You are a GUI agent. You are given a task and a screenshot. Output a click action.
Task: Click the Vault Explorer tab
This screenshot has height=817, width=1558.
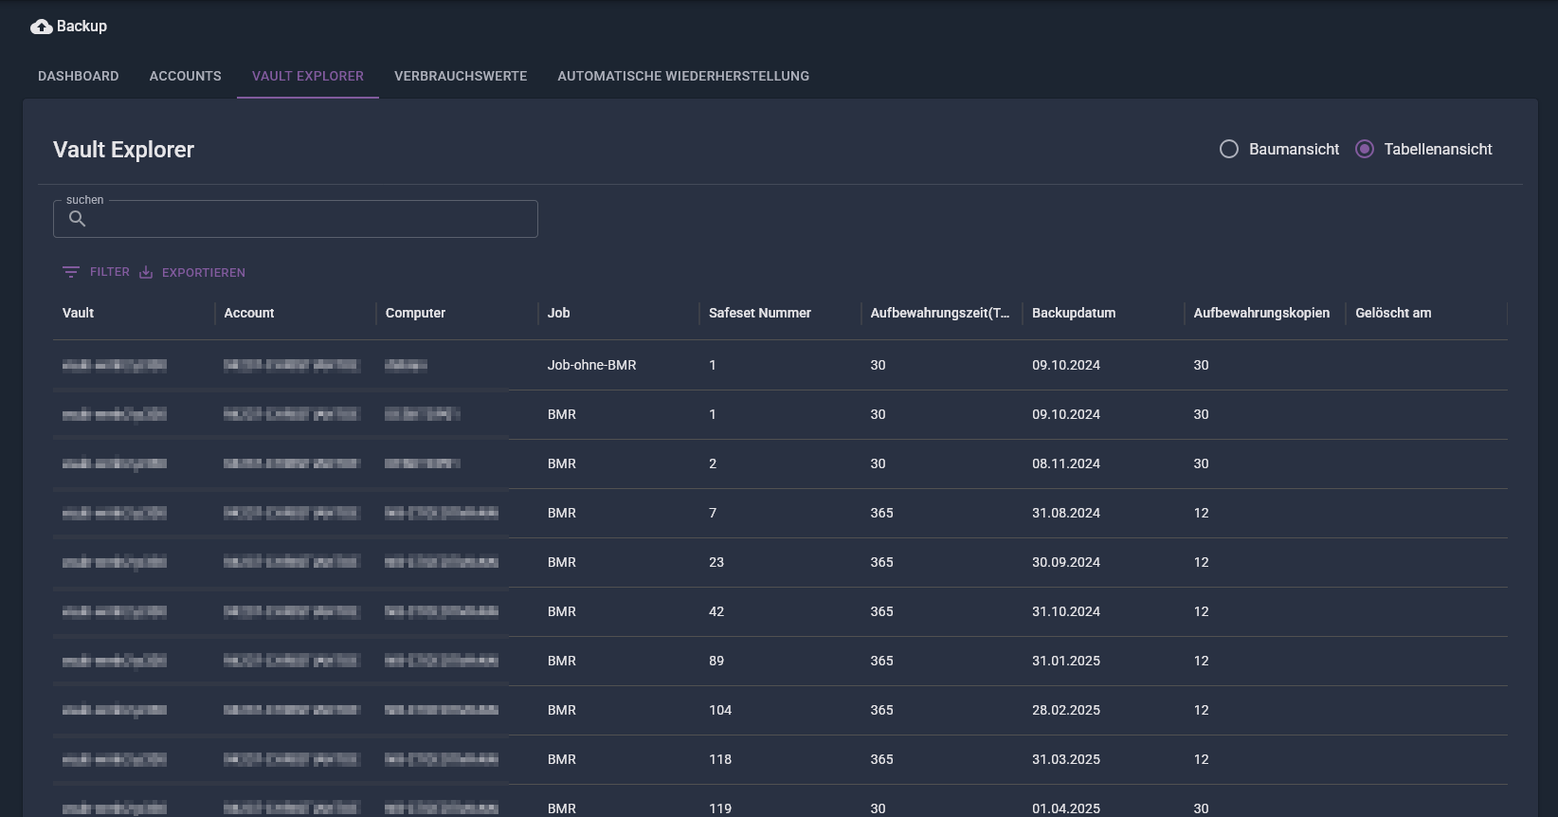coord(308,76)
